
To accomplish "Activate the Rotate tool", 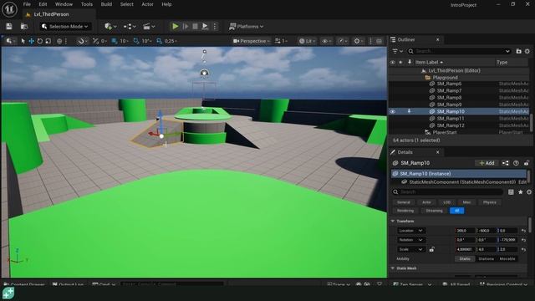I will click(40, 41).
